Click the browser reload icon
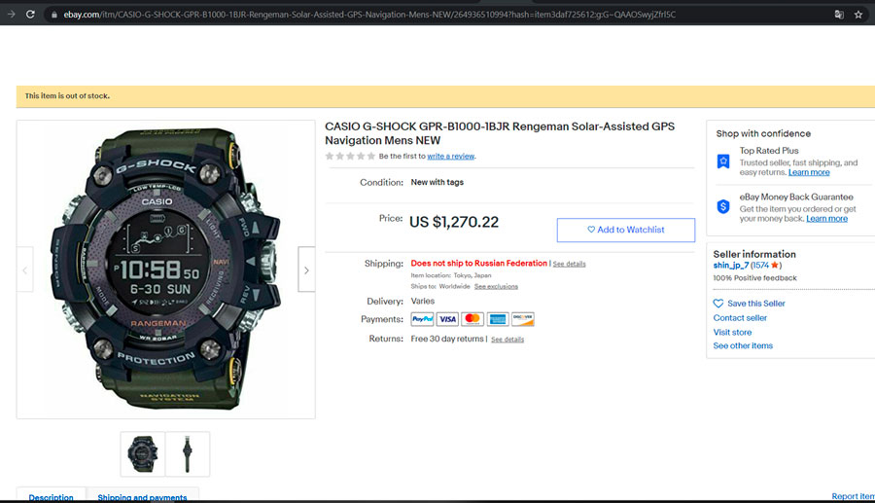This screenshot has width=875, height=503. [x=30, y=15]
